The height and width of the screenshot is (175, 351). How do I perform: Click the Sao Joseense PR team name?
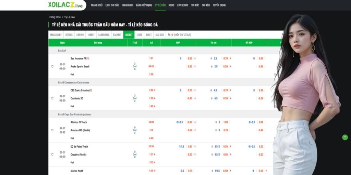point(78,58)
